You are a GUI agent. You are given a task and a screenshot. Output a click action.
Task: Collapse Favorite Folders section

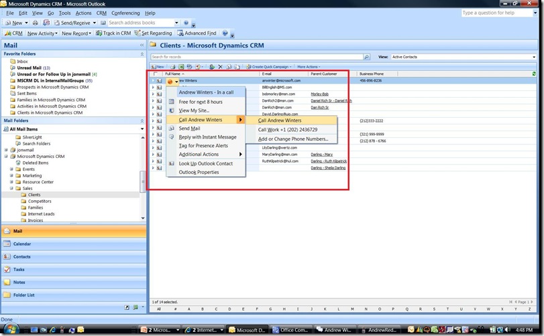142,54
